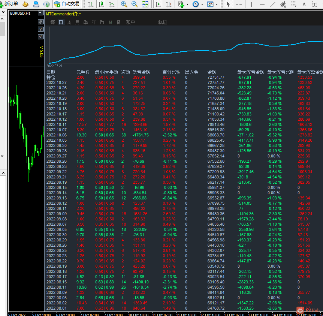Switch to the 日 daily tab

61,22
